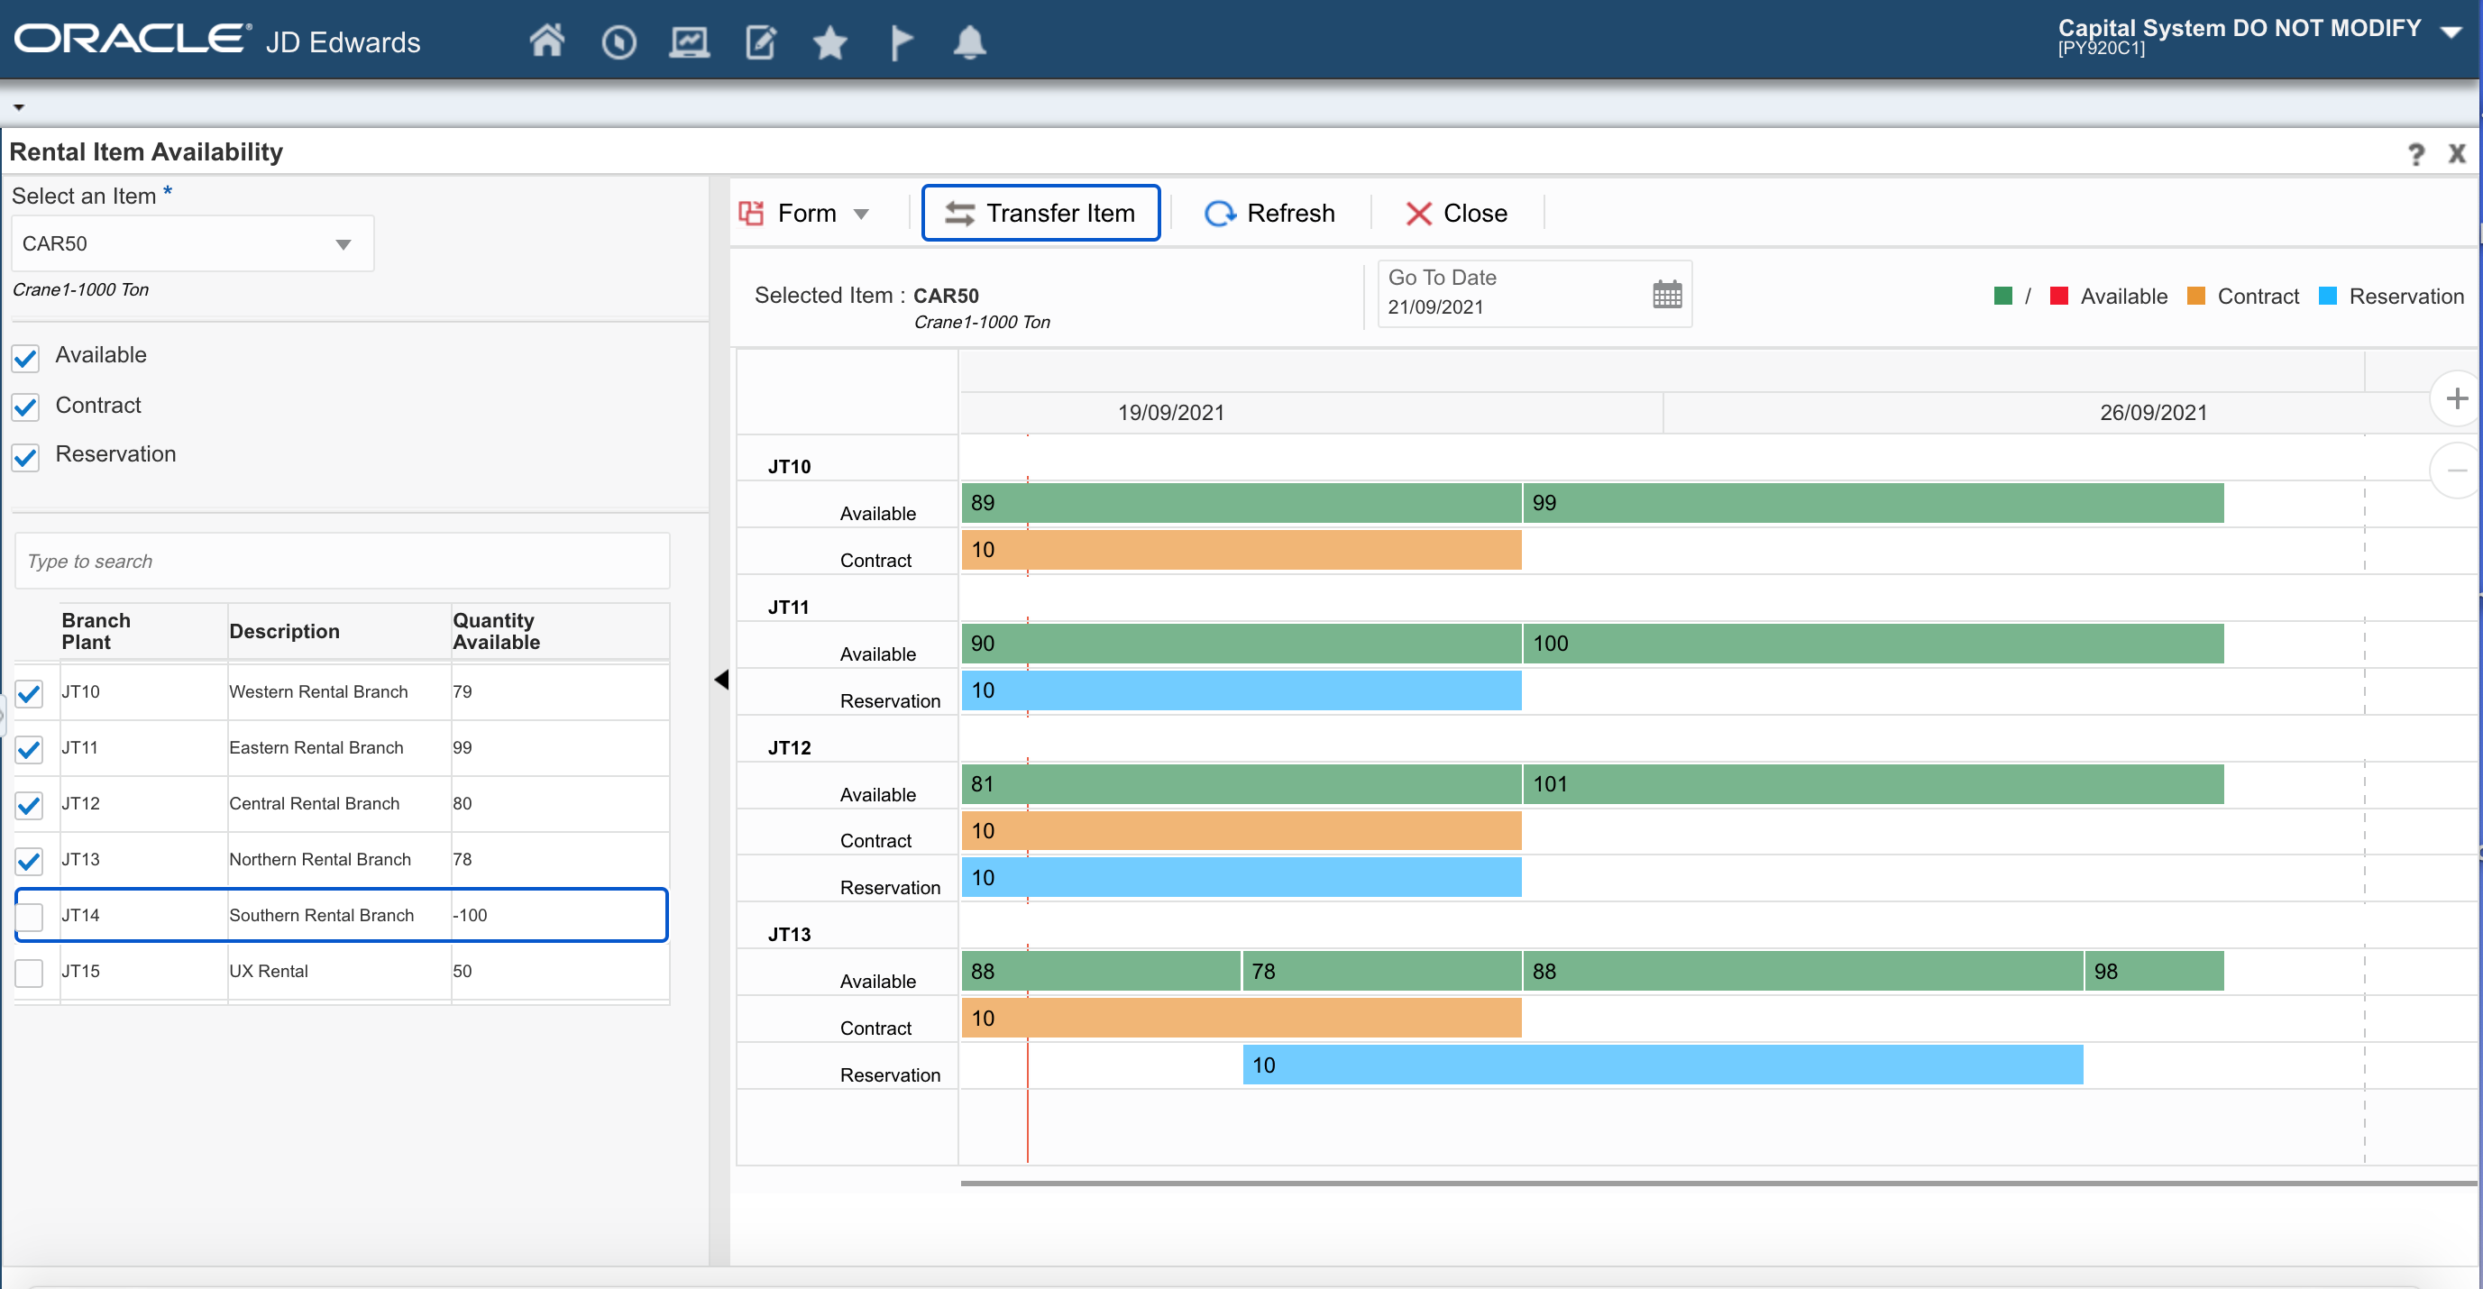This screenshot has height=1289, width=2483.
Task: Click the zoom in plus icon
Action: 2456,398
